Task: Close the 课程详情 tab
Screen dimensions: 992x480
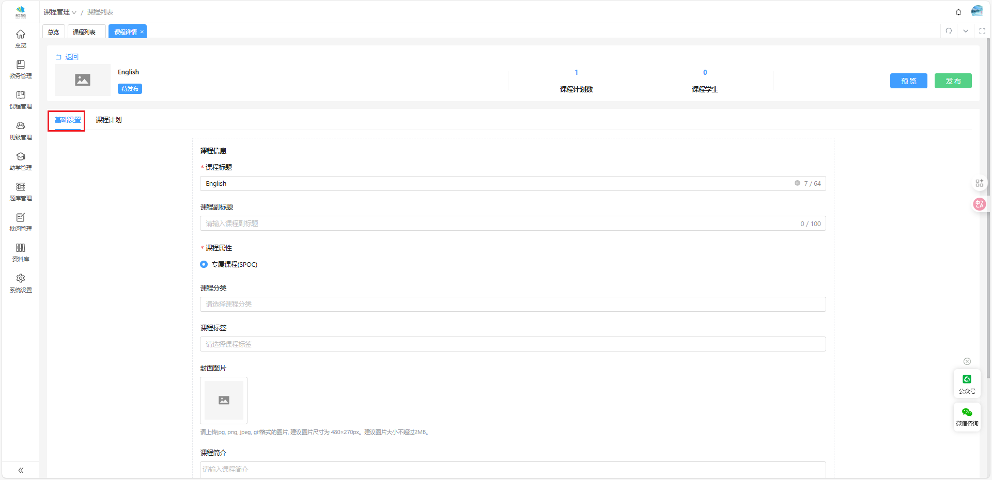Action: coord(142,32)
